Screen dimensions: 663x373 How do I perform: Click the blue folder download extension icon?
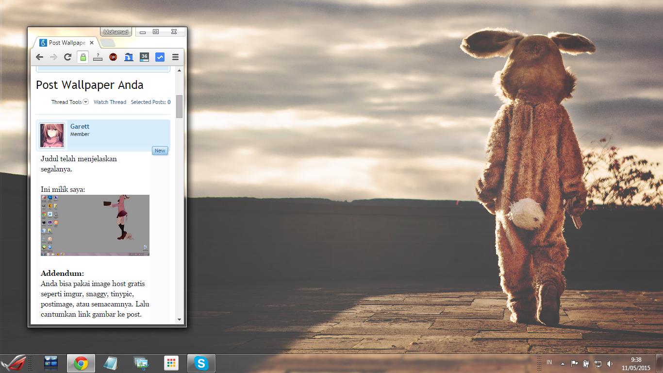(129, 57)
